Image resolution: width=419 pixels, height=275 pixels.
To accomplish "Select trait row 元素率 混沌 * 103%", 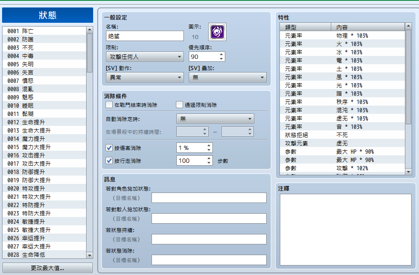I will [342, 110].
